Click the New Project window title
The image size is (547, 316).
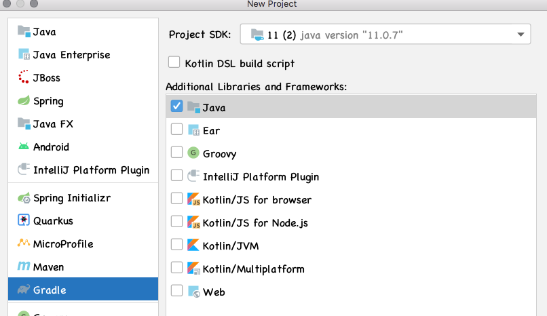[271, 4]
